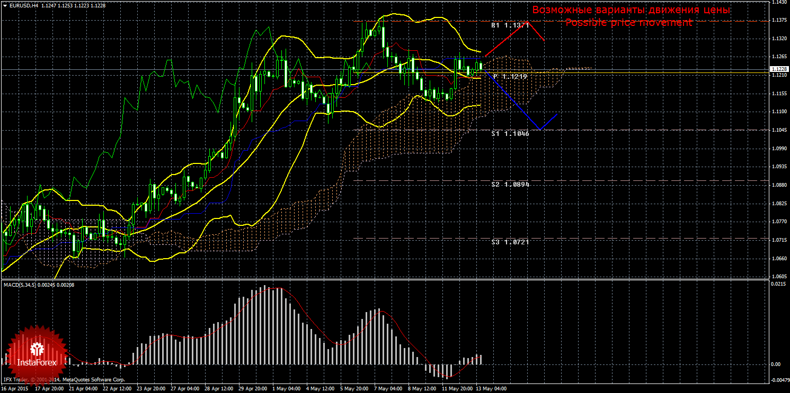Click the S2 1.0894 support label
790x393 pixels.
[510, 185]
